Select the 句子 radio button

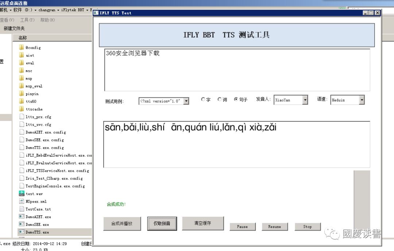click(236, 99)
